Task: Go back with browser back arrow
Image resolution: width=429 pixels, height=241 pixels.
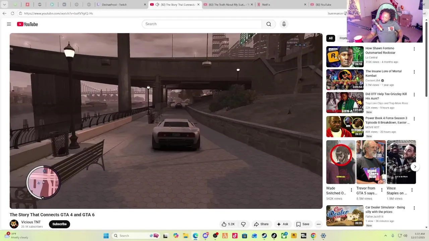Action: point(4,13)
